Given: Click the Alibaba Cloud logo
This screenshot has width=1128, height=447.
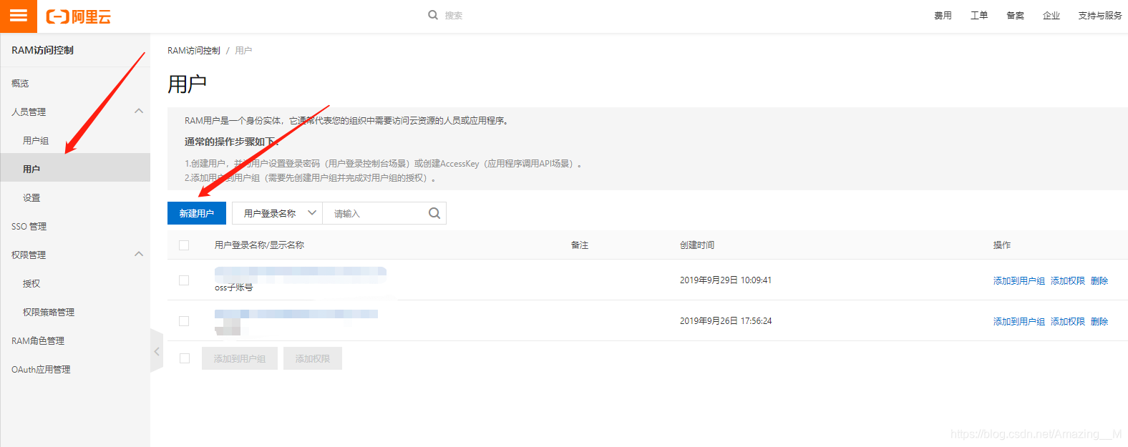Looking at the screenshot, I should click(79, 16).
